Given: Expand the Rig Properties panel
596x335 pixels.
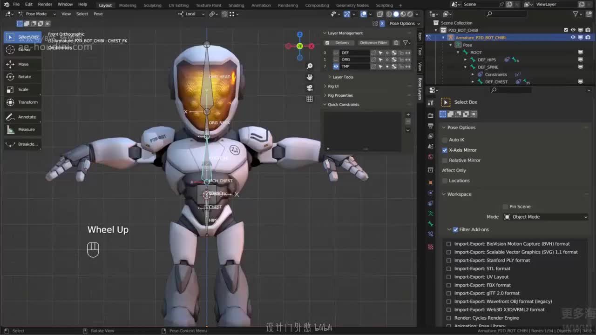Looking at the screenshot, I should (340, 95).
